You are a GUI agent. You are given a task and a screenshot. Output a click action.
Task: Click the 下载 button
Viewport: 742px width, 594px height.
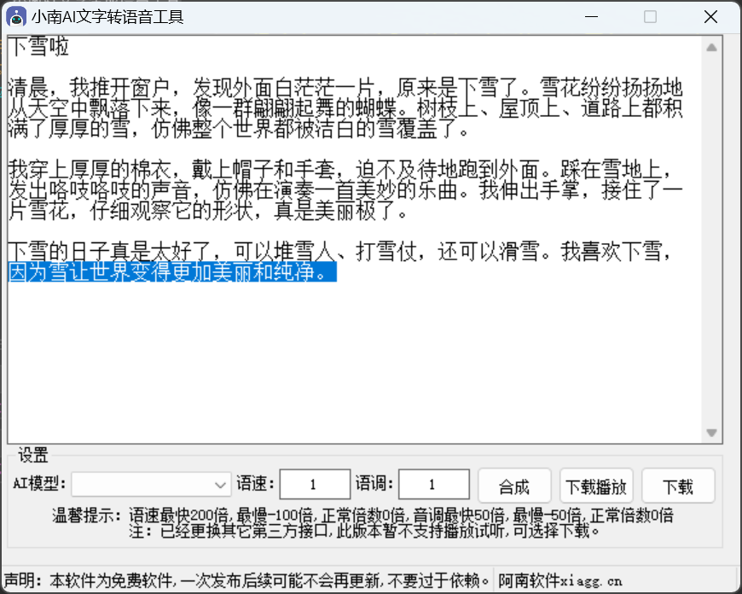point(678,486)
